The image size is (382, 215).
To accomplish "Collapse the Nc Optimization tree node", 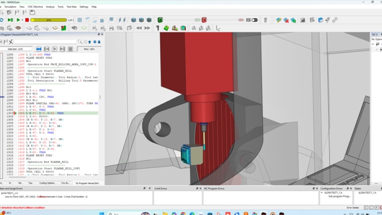I will (x=373, y=44).
